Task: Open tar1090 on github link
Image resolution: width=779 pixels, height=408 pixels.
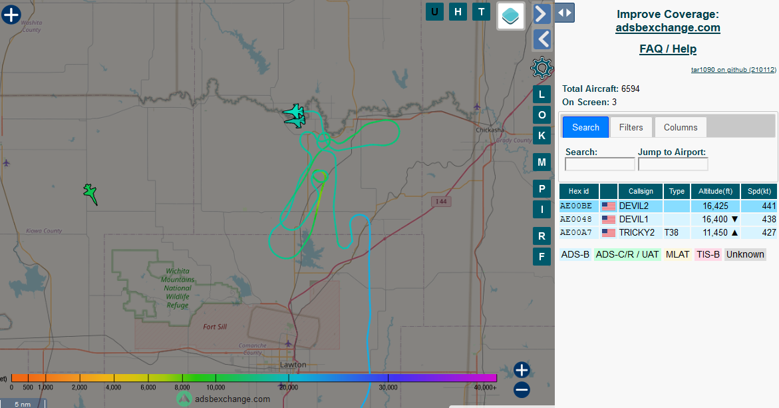Action: (733, 70)
